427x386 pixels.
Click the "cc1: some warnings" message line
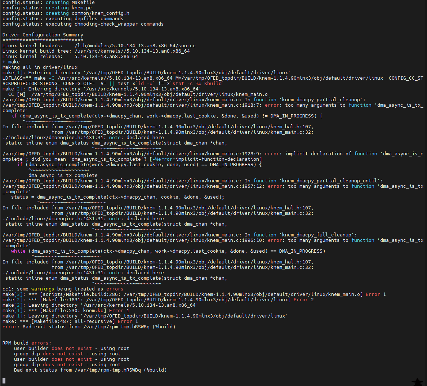point(63,289)
